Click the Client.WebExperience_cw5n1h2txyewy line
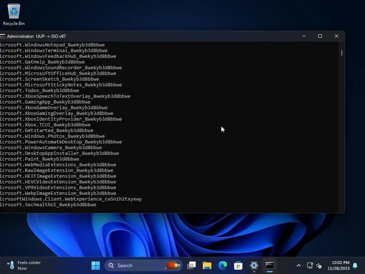The height and width of the screenshot is (274, 365). point(71,199)
